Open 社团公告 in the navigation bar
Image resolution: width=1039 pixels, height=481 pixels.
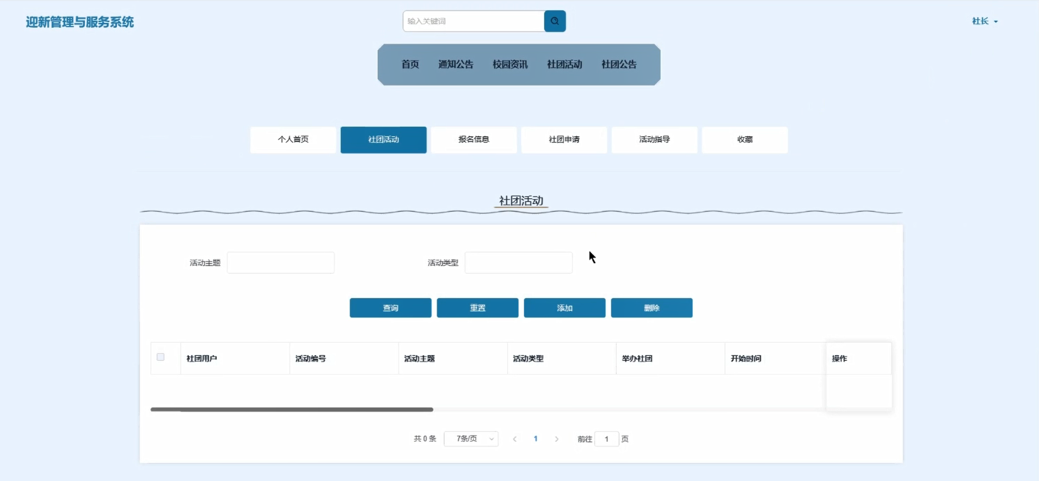coord(619,64)
